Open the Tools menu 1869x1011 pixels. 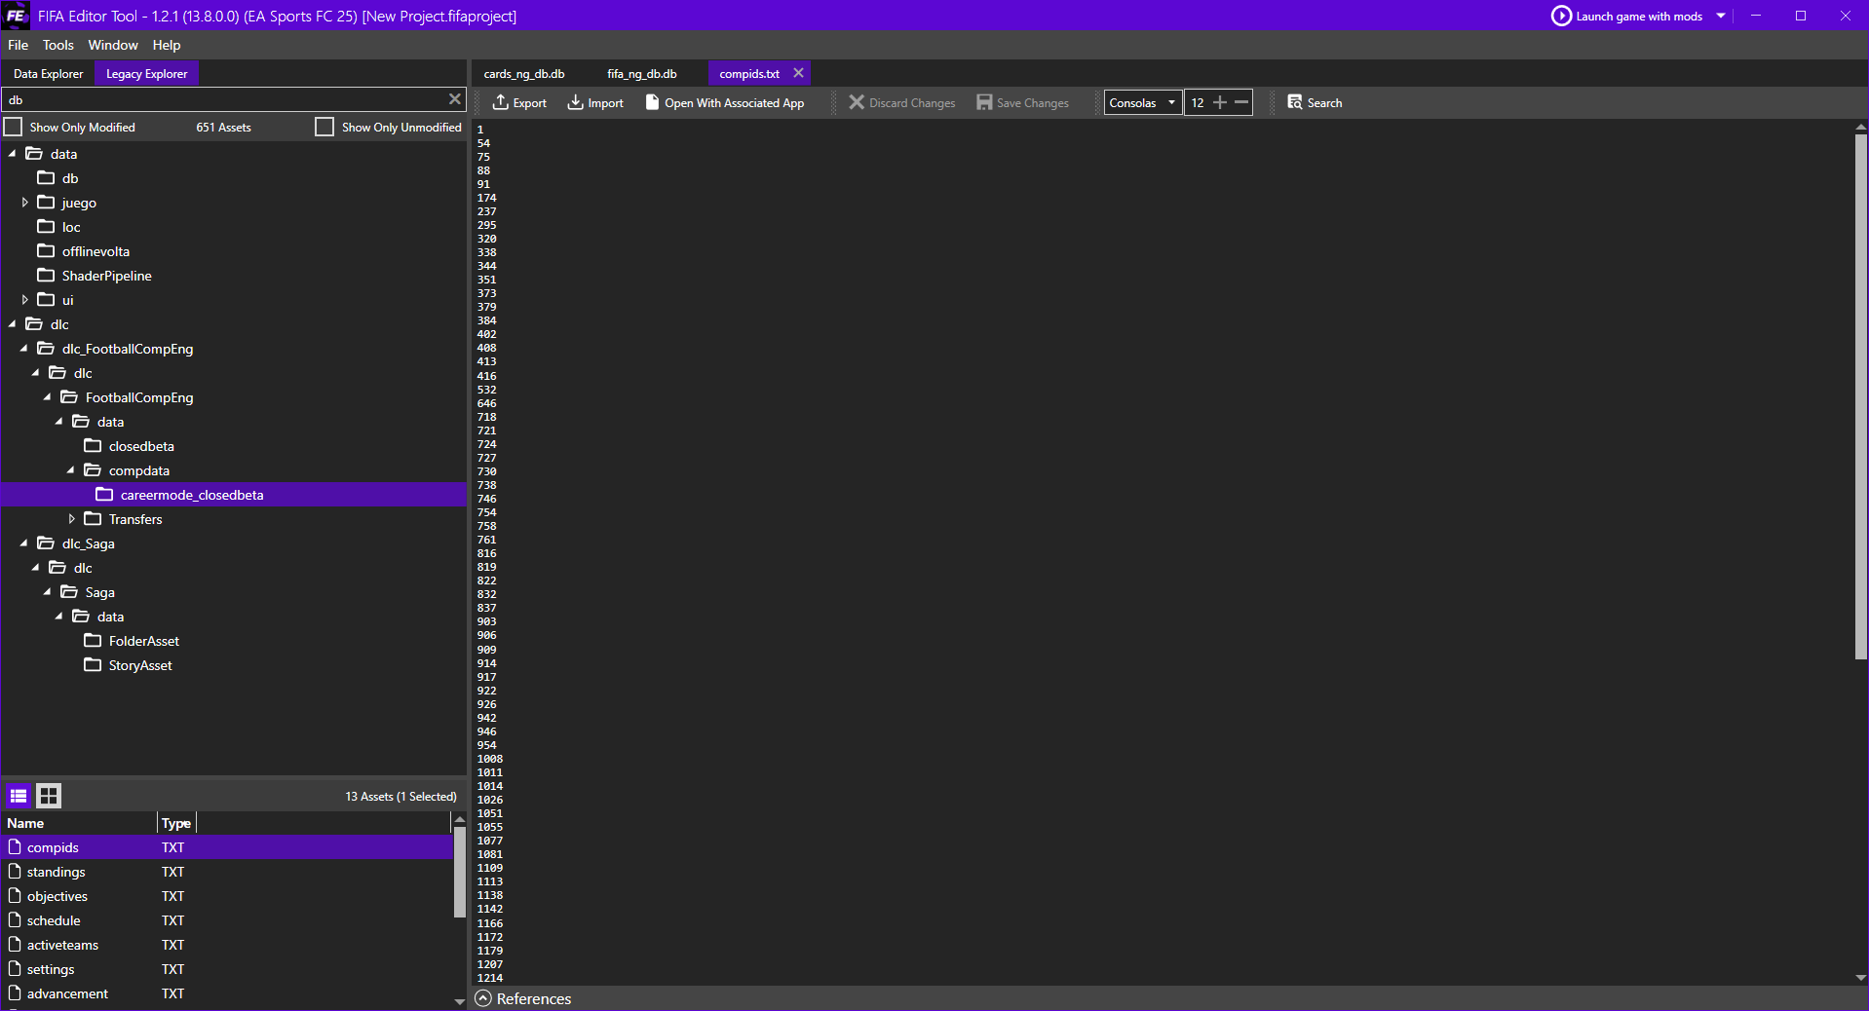click(x=57, y=45)
